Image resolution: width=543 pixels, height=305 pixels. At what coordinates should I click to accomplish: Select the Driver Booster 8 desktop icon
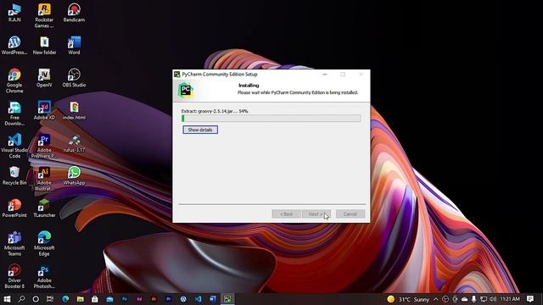coord(14,276)
